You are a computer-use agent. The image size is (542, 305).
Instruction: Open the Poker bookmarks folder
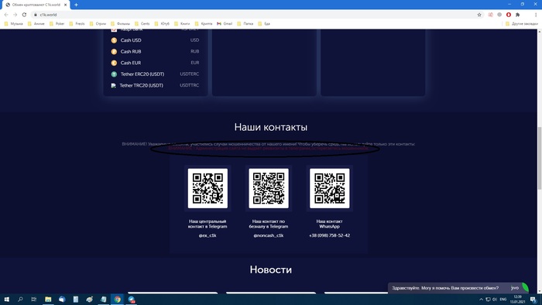click(x=57, y=23)
